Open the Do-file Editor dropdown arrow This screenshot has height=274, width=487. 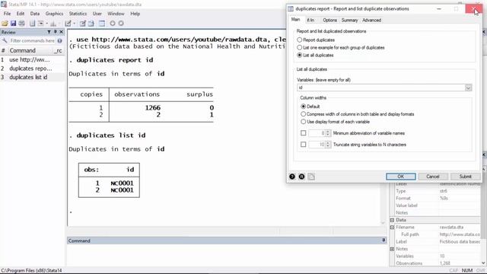pos(75,24)
